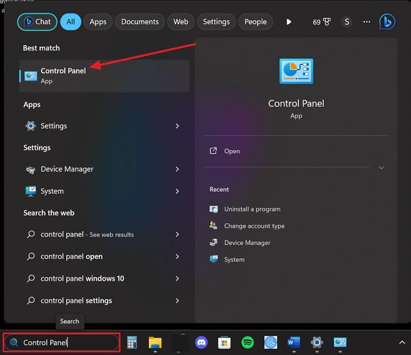
Task: Open recent Device Manager entry
Action: pos(240,243)
